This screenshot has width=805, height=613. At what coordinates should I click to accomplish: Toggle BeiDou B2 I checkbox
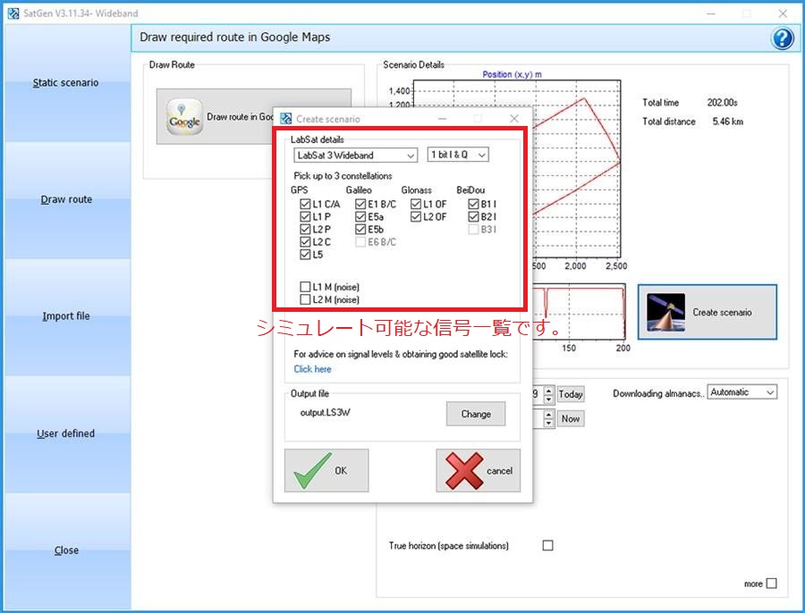(x=473, y=216)
